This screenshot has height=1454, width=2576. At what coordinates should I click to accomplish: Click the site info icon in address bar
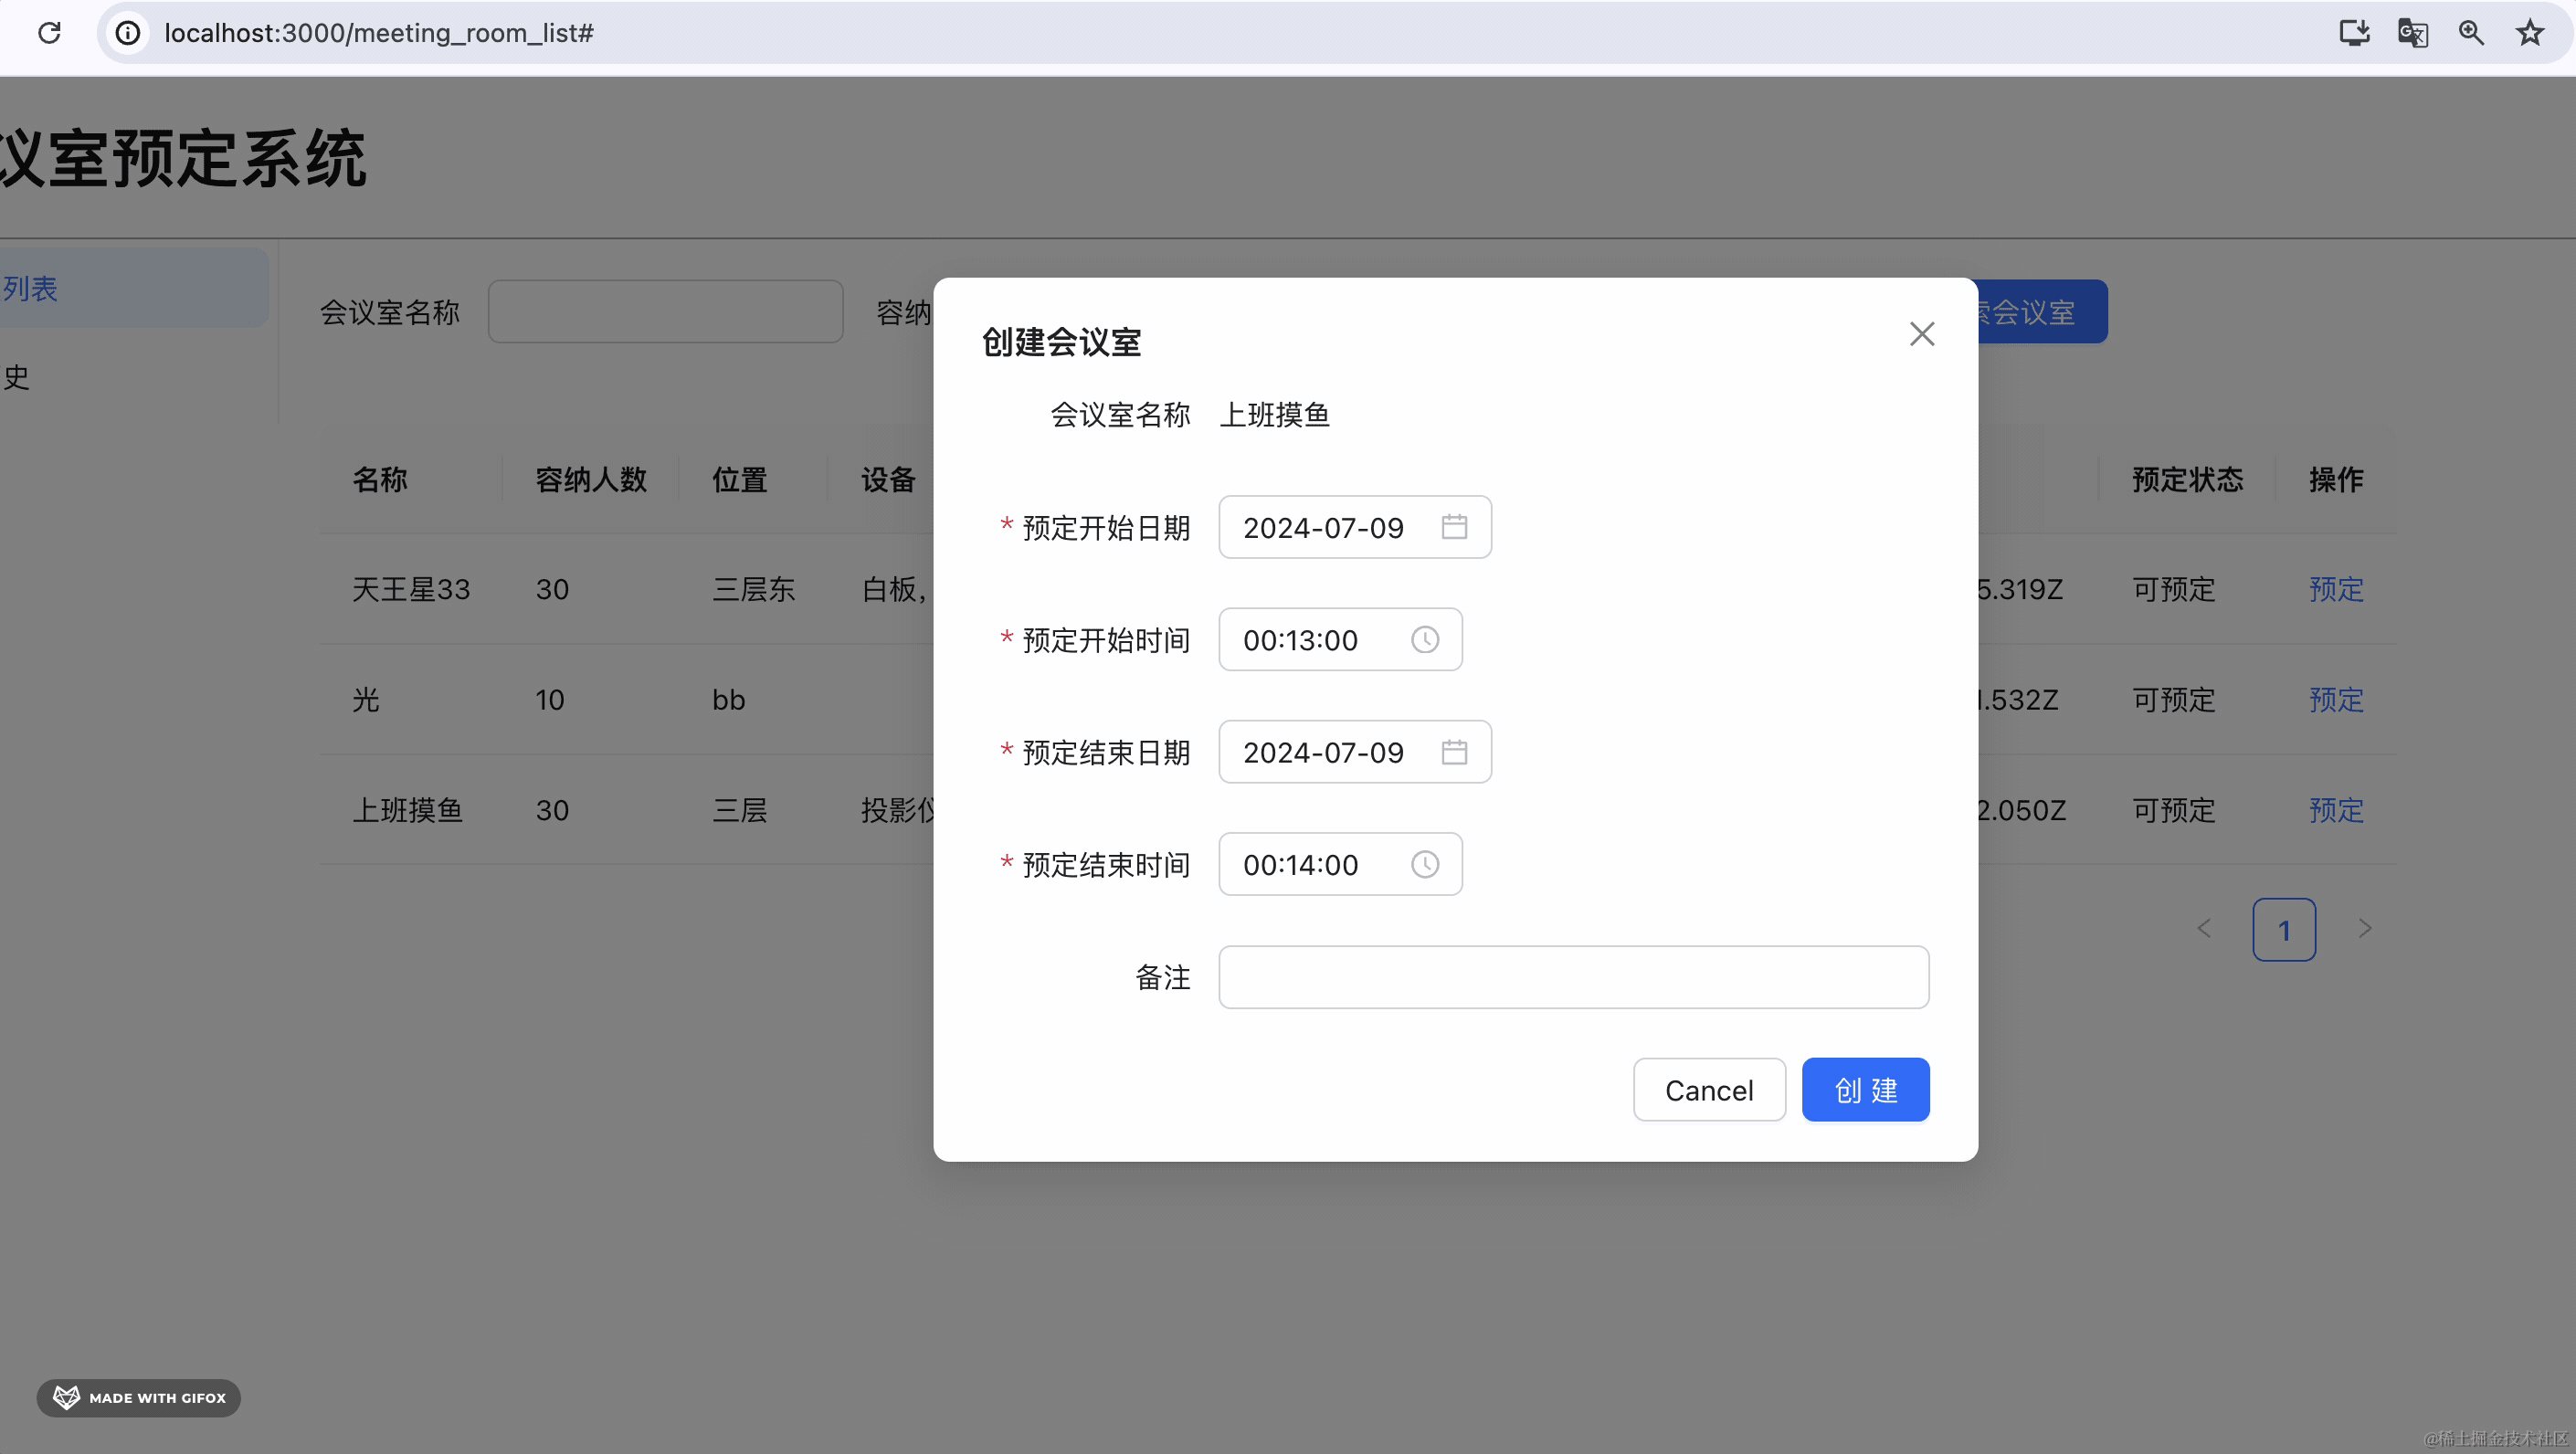[x=128, y=33]
